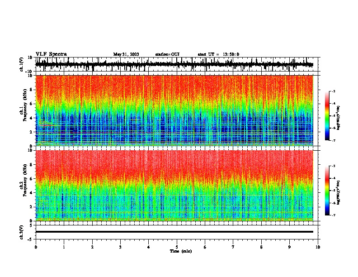Screen dimensions: 358x277
Task: Click the time axis tick label "0"
Action: (x=36, y=247)
